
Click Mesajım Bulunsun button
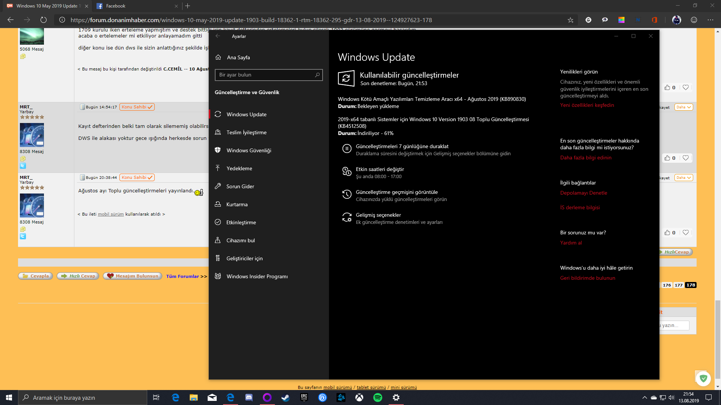pyautogui.click(x=133, y=276)
